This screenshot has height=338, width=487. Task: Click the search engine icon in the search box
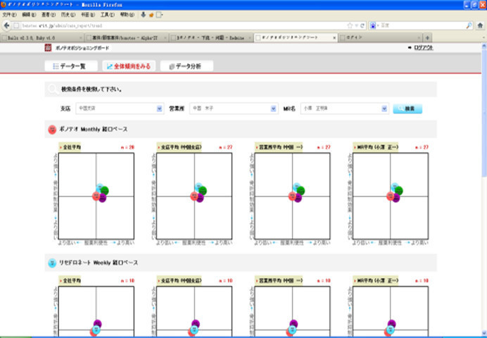tap(373, 25)
